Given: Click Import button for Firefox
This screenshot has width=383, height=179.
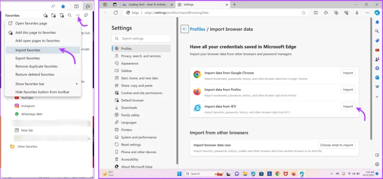Looking at the screenshot, I should [348, 90].
